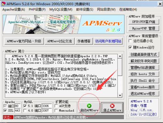
Task: Click the scroll down arrow in 简介 box
Action: 120,96
